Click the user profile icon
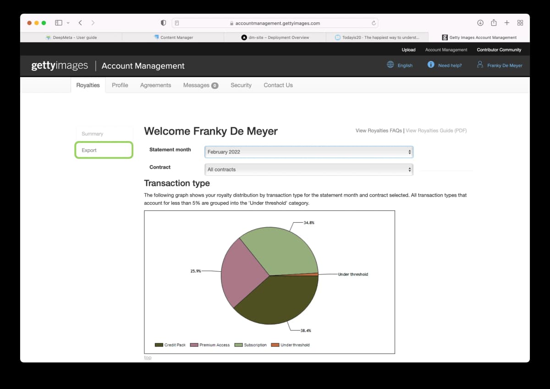 pyautogui.click(x=480, y=65)
